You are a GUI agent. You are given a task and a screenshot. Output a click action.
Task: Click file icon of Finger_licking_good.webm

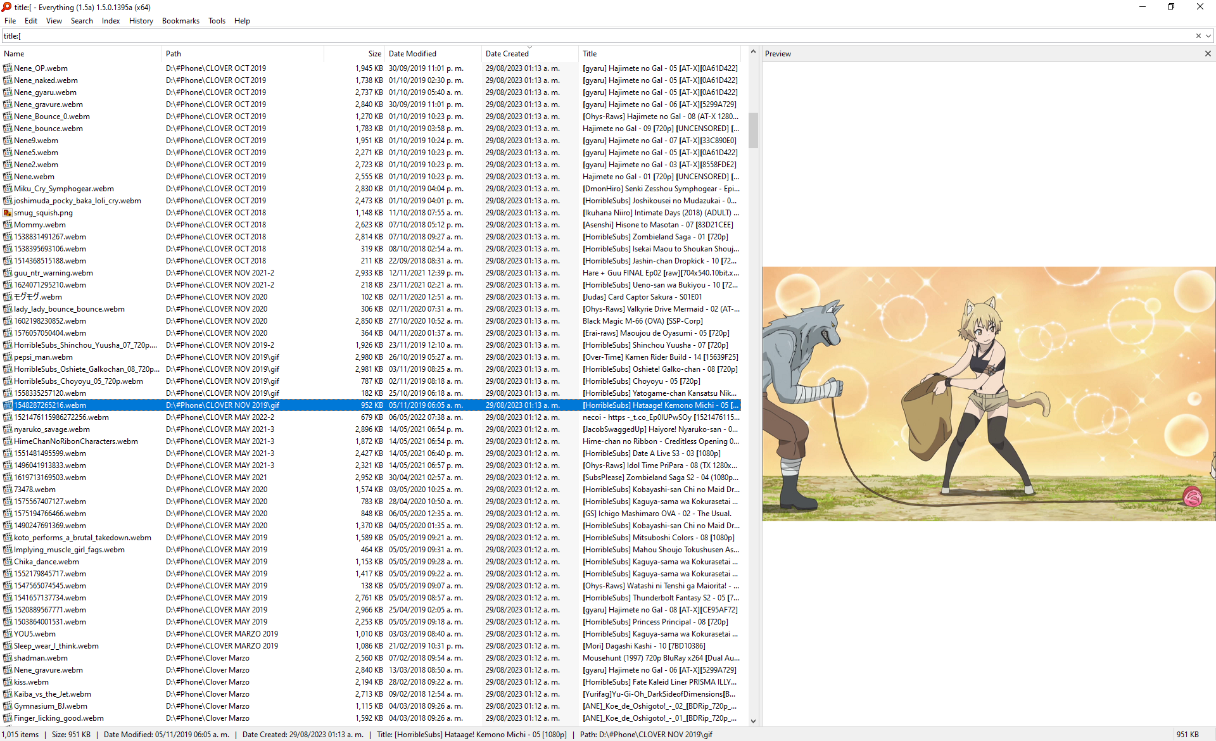click(8, 718)
